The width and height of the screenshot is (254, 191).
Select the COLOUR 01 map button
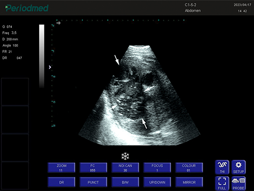189,168
